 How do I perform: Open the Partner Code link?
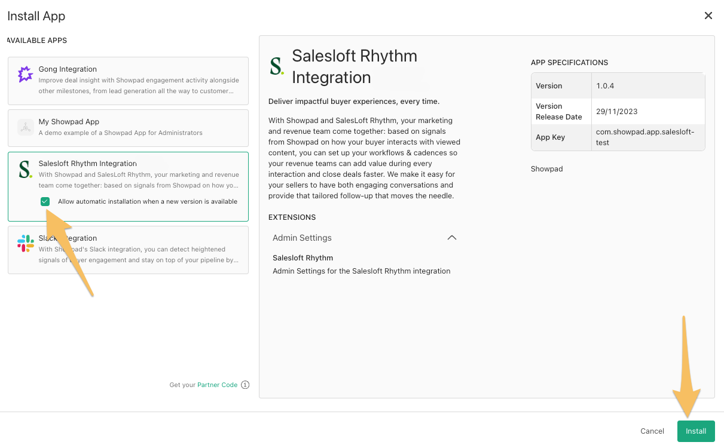pos(218,385)
